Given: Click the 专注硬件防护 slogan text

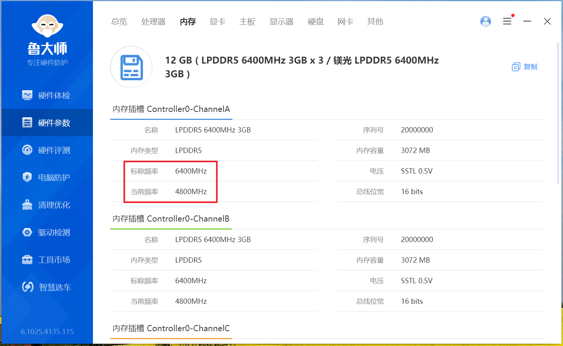Looking at the screenshot, I should [47, 62].
